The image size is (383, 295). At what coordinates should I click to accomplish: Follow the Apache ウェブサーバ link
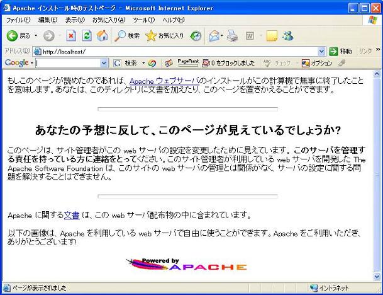pyautogui.click(x=164, y=81)
